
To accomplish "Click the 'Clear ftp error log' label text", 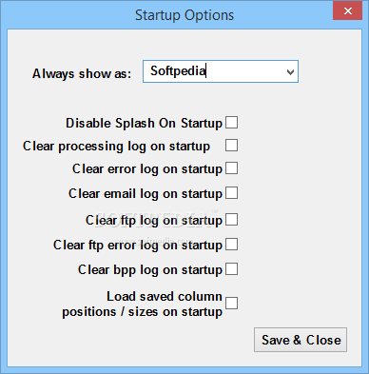I will [x=108, y=246].
